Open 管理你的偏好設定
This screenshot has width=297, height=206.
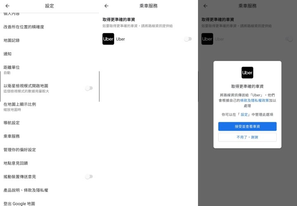coord(49,150)
